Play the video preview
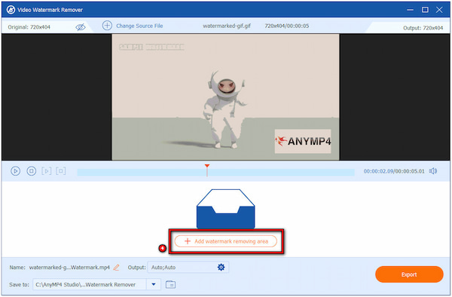452x297 pixels. point(15,171)
